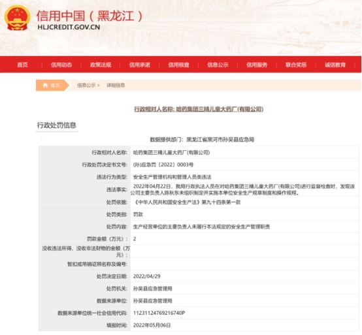This screenshot has height=335, width=362.
Task: Open the 诚信教育 navigation item
Action: coord(335,65)
